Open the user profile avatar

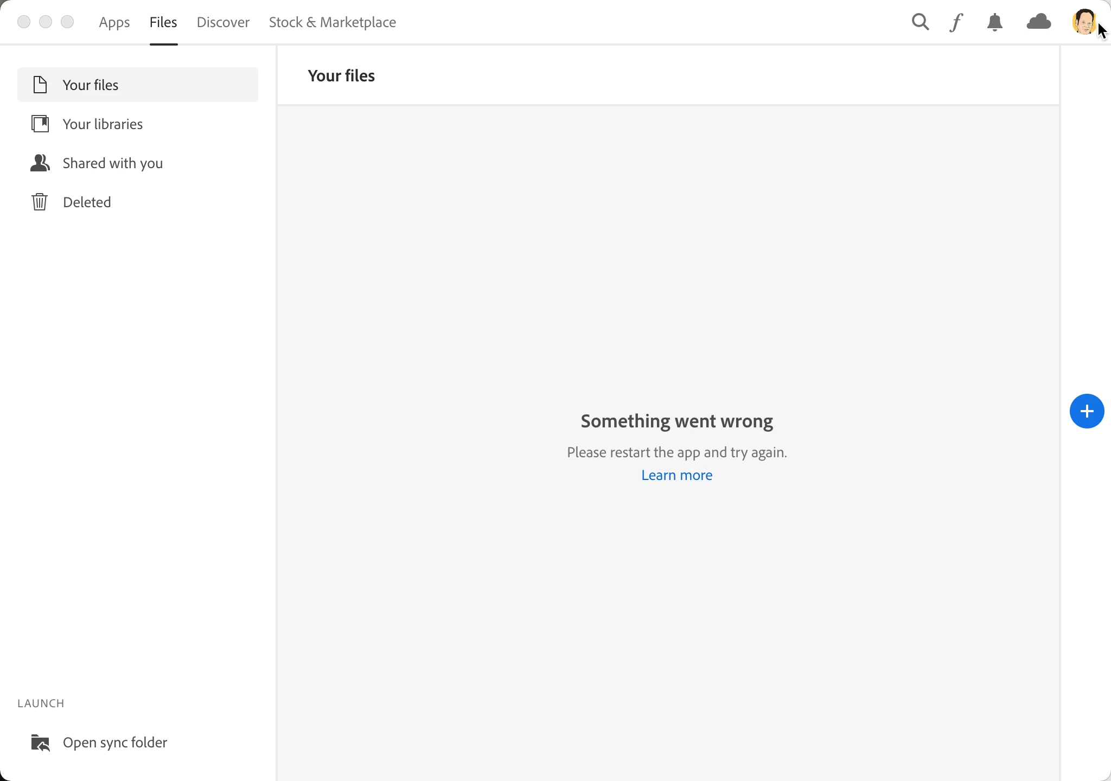[1084, 22]
